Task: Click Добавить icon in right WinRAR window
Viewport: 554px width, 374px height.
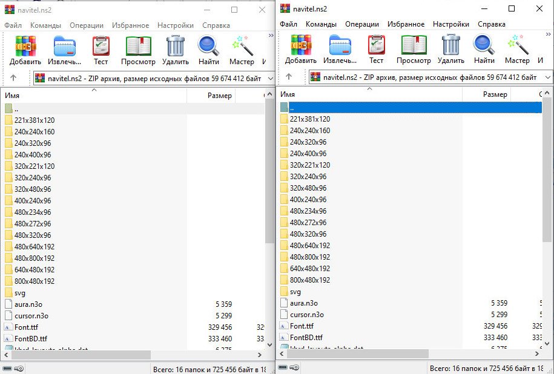Action: [301, 45]
